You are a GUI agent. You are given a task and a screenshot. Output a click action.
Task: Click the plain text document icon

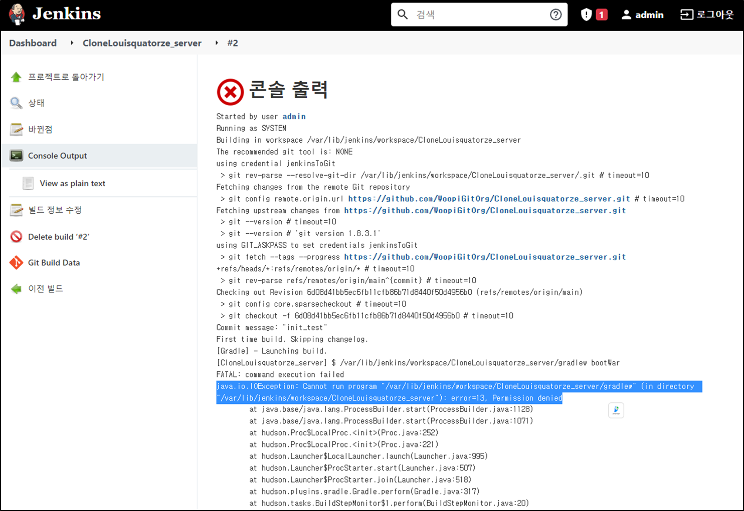tap(28, 183)
